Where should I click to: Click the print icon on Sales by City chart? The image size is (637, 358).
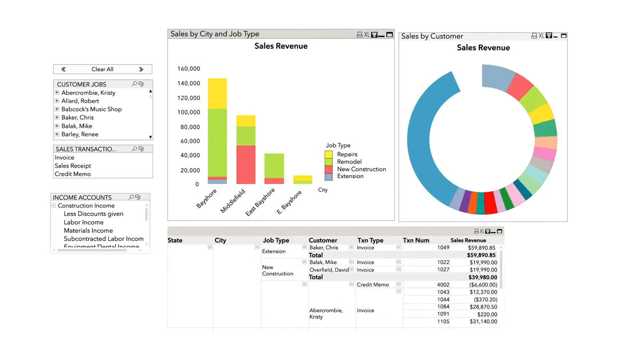click(359, 34)
